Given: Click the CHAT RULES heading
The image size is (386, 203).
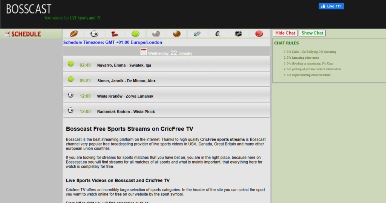Looking at the screenshot, I should [x=286, y=43].
